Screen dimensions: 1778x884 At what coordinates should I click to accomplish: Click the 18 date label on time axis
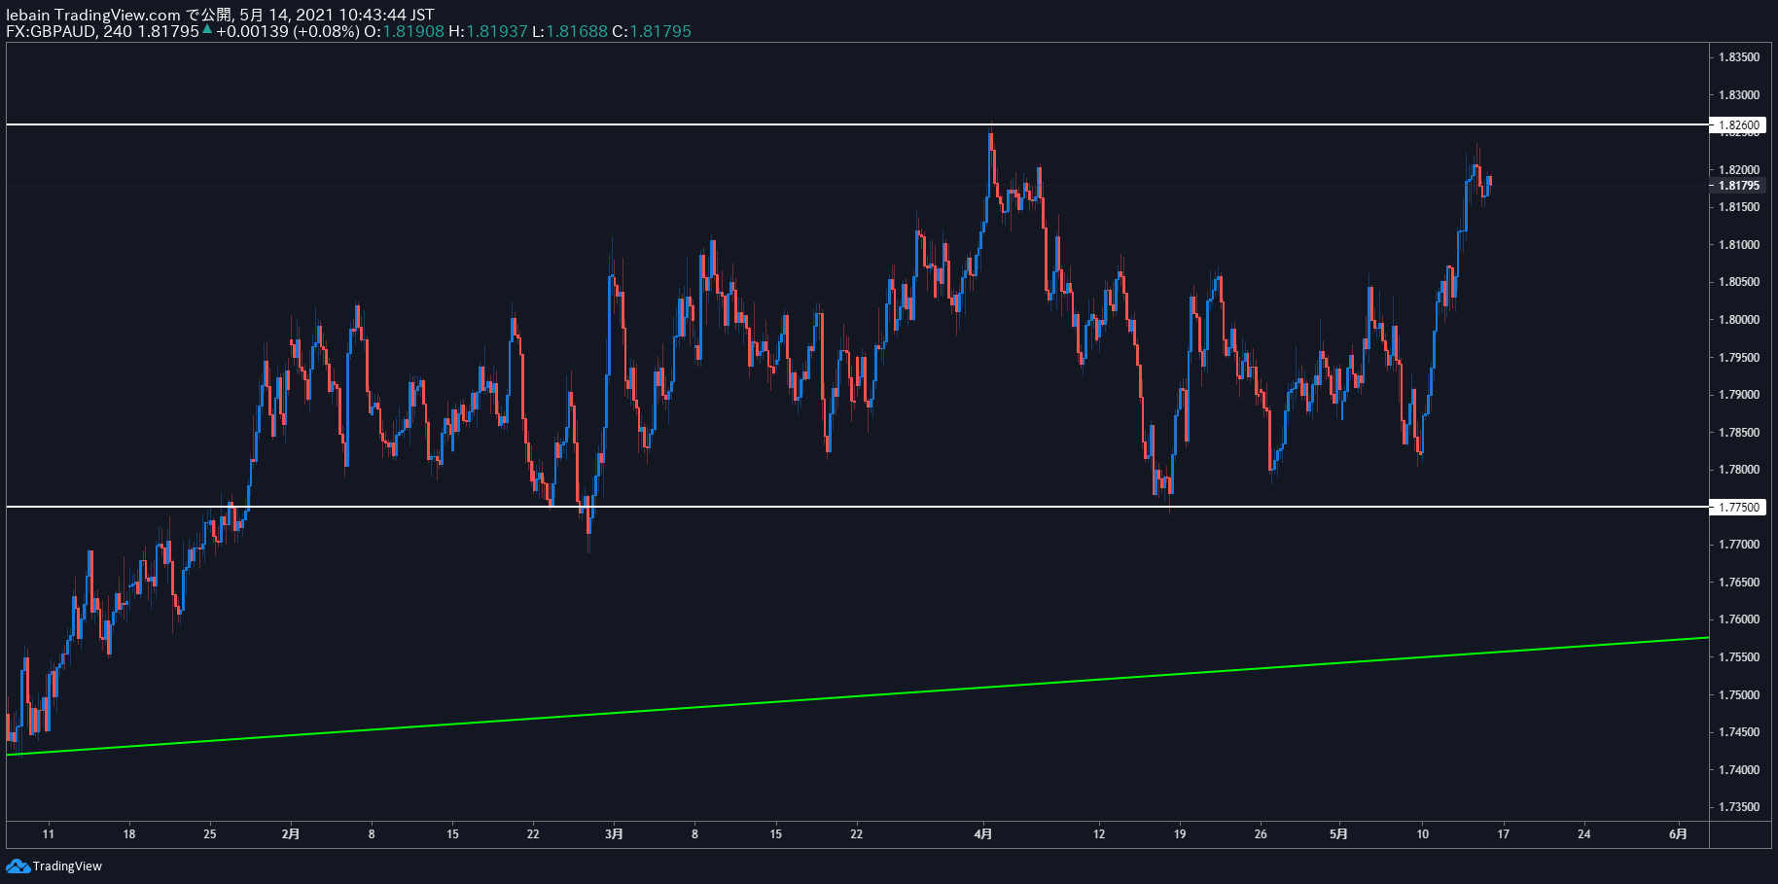pyautogui.click(x=129, y=834)
